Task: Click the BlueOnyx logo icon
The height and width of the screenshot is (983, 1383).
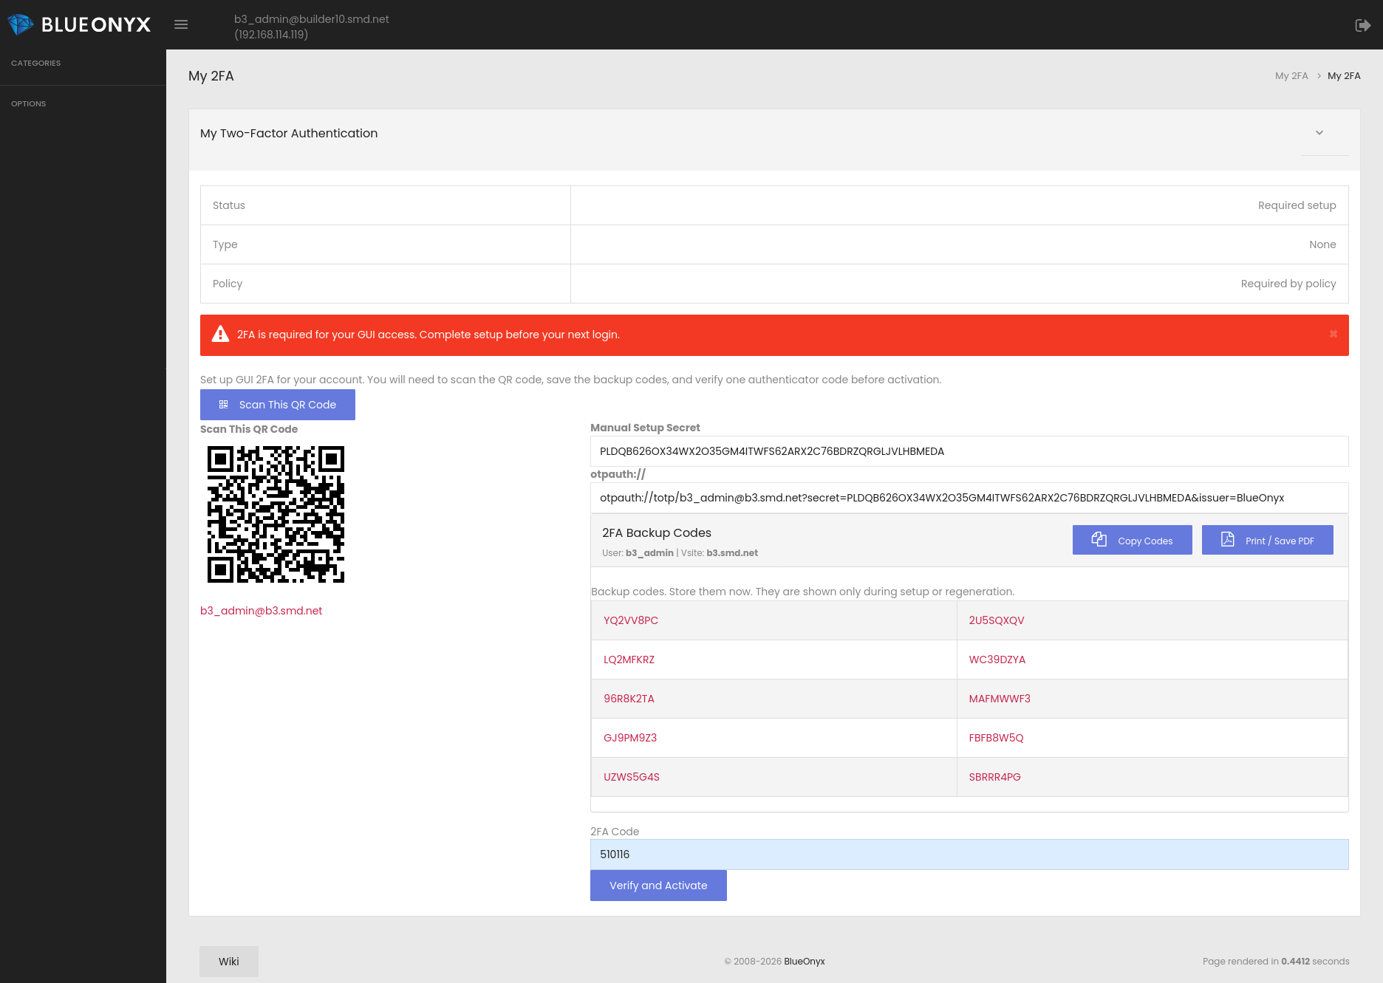Action: tap(20, 24)
